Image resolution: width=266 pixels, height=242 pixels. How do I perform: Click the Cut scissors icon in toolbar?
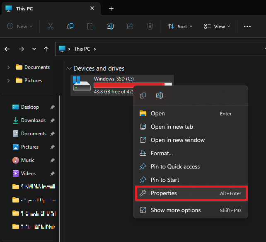pyautogui.click(x=51, y=26)
